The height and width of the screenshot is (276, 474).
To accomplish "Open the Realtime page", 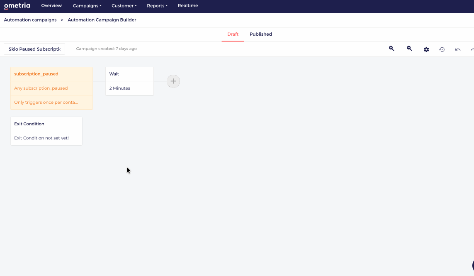I will [188, 5].
